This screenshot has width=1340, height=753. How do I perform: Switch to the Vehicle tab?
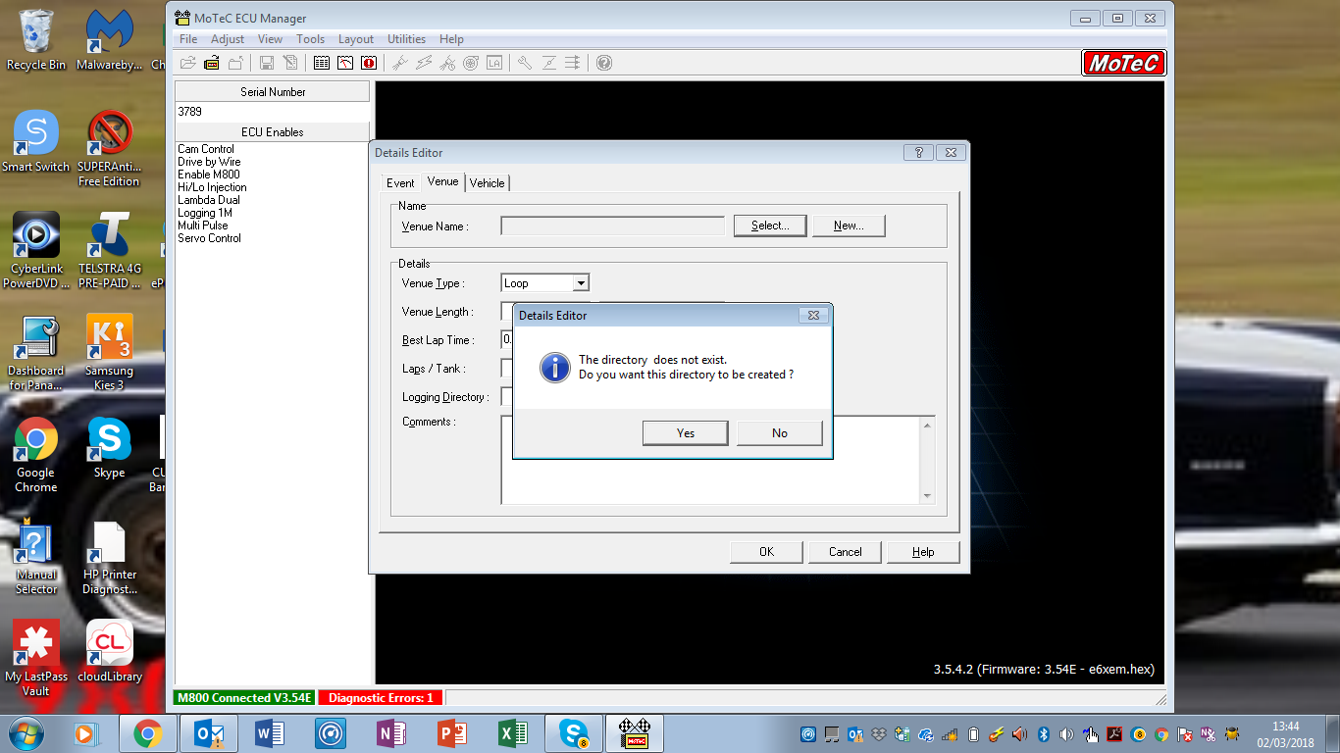487,183
